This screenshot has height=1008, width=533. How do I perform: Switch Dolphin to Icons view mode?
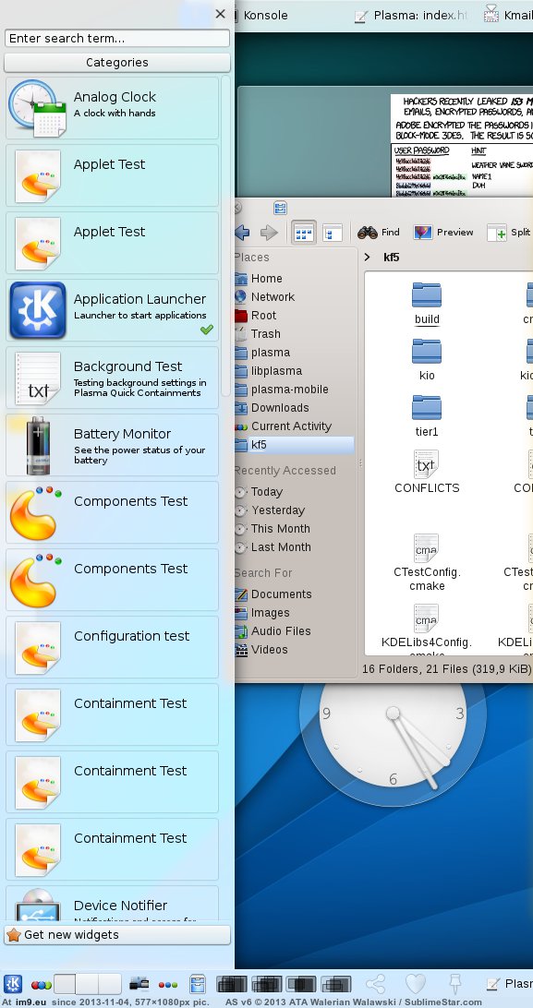(304, 233)
